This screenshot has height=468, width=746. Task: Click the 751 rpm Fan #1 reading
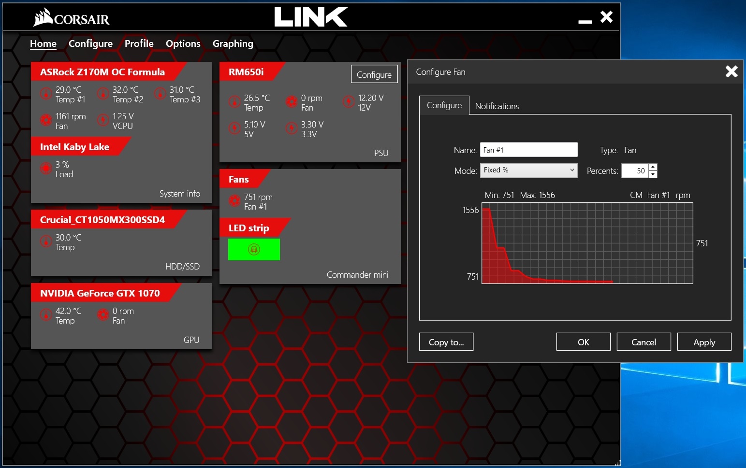(x=258, y=202)
